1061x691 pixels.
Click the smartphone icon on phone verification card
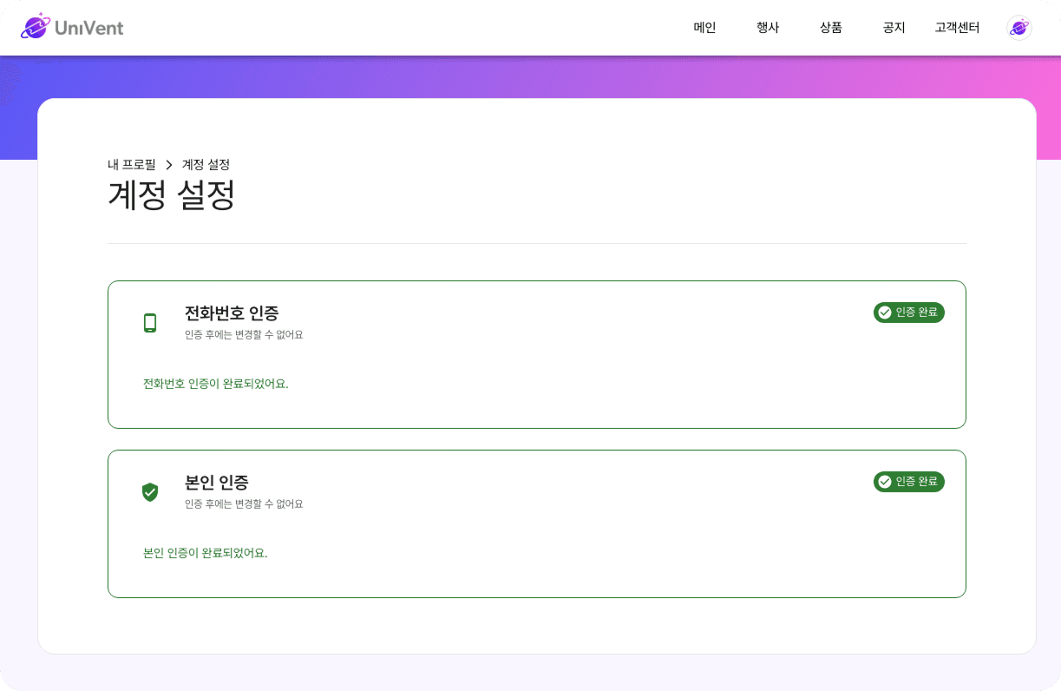click(x=150, y=321)
